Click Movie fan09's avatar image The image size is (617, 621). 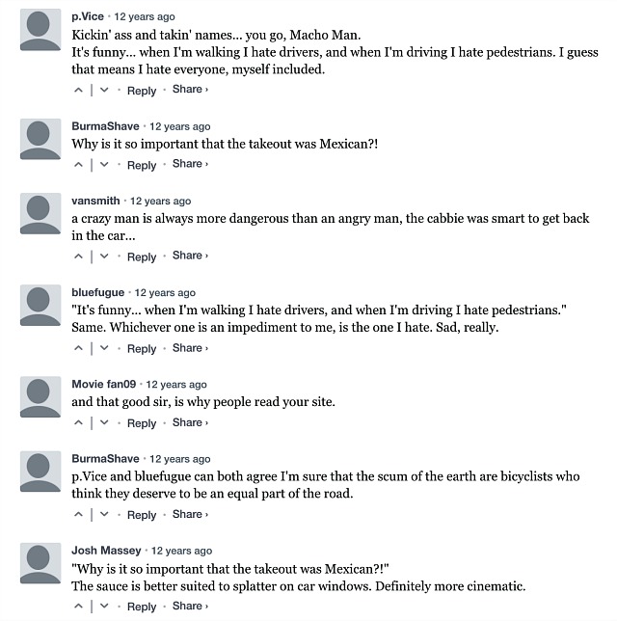coord(40,397)
